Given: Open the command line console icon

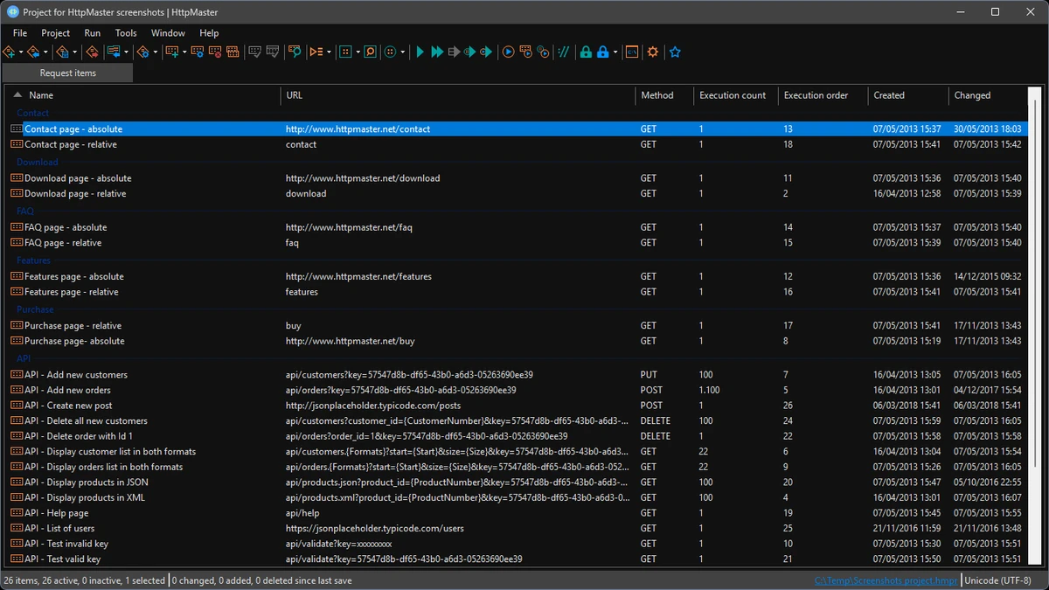Looking at the screenshot, I should [x=632, y=52].
